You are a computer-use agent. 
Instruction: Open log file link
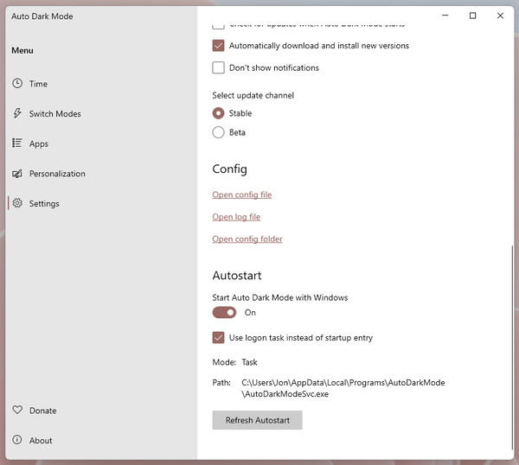(x=236, y=217)
